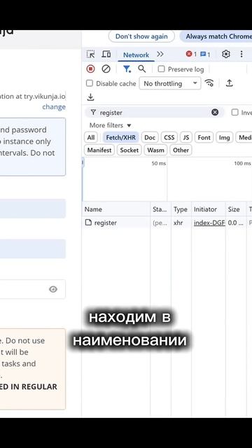Expand the More filters dropdown
Image resolution: width=252 pixels, height=448 pixels.
(x=111, y=125)
